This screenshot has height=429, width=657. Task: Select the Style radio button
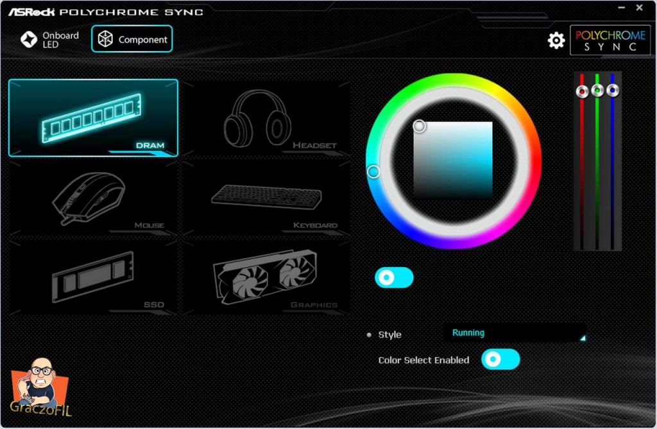click(369, 335)
